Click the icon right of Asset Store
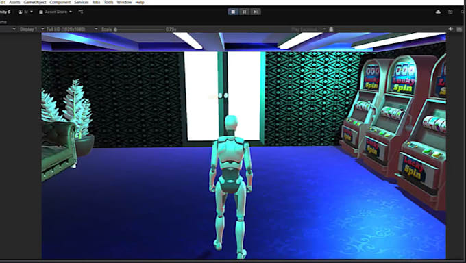 point(81,12)
